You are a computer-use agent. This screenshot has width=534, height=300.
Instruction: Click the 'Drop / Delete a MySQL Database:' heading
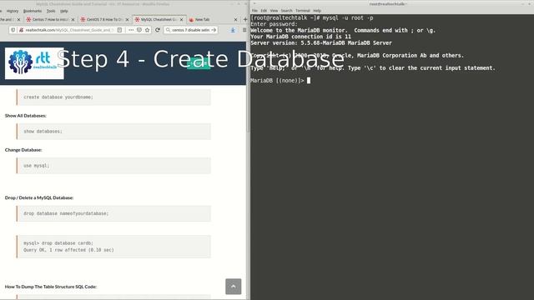pos(39,197)
